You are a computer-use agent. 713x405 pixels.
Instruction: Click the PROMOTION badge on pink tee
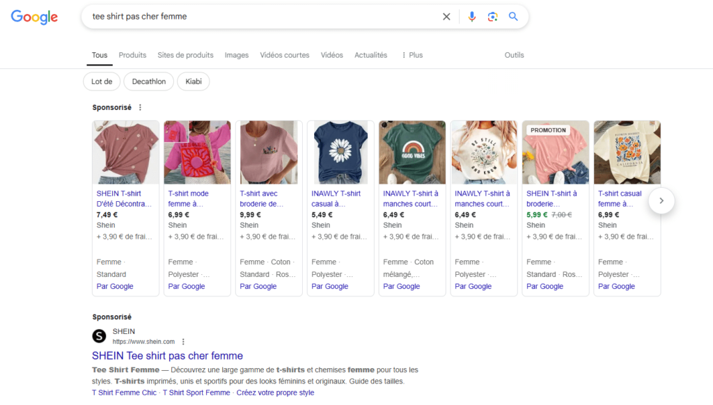549,130
